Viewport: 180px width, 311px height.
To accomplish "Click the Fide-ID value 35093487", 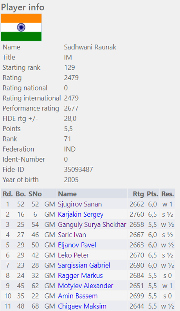I will click(78, 170).
